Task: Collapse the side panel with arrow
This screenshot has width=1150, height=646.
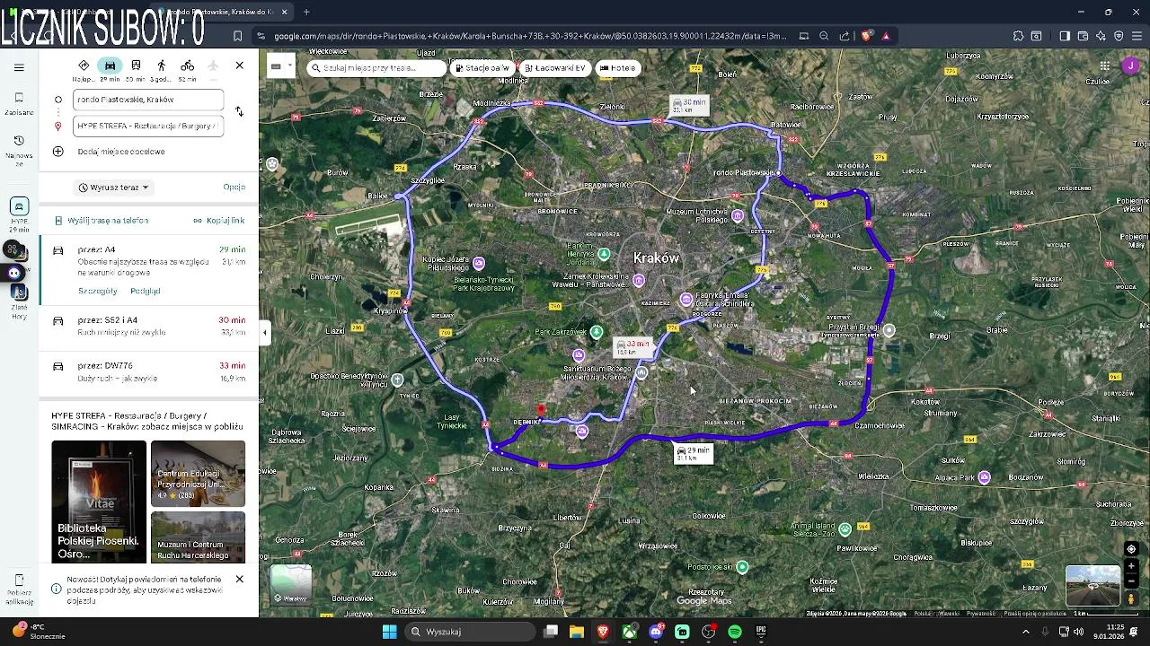Action: tap(264, 333)
